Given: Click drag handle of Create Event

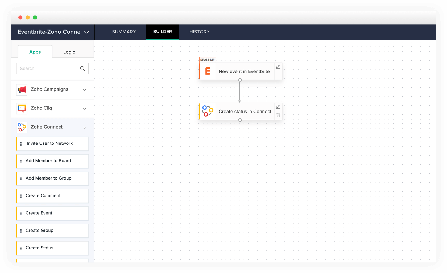Looking at the screenshot, I should pos(22,213).
